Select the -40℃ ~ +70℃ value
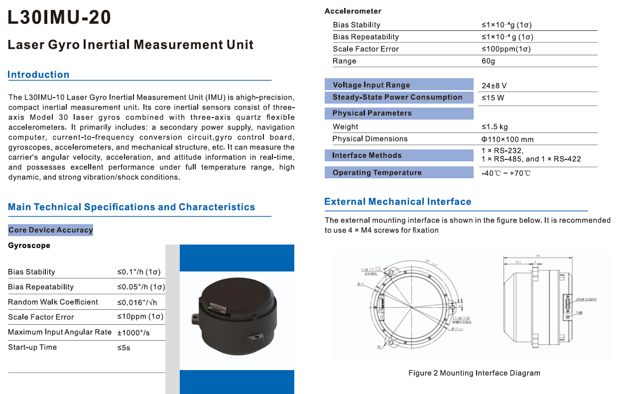This screenshot has width=617, height=394. (x=506, y=173)
